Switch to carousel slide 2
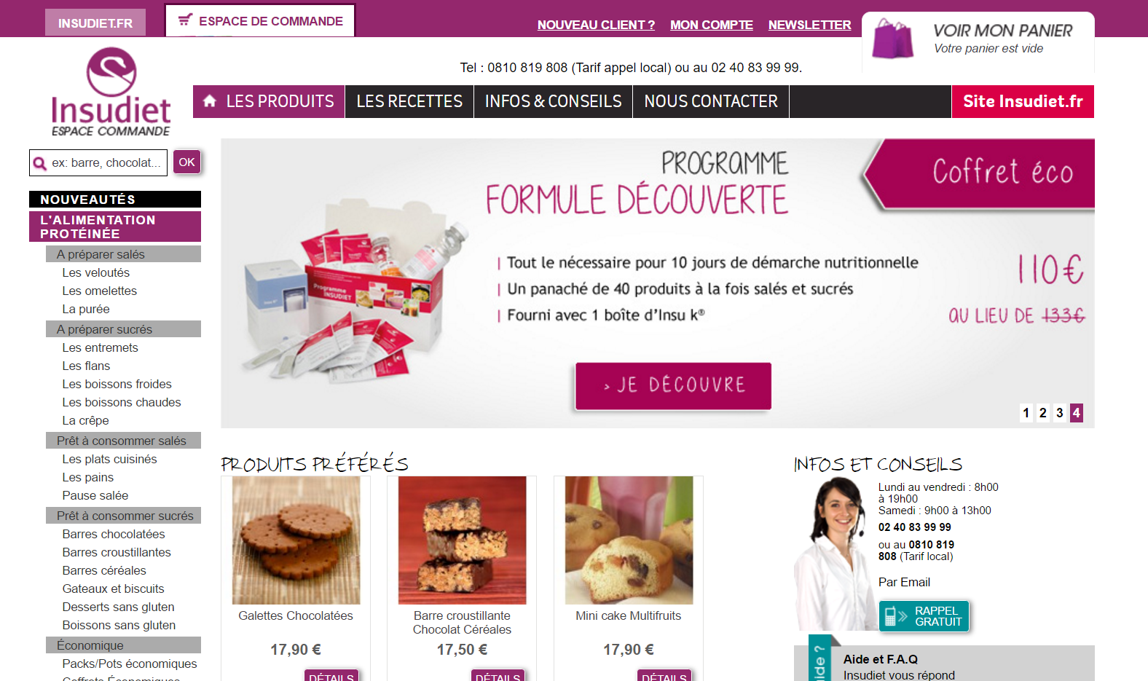Screen dimensions: 1148x681 pos(1042,413)
